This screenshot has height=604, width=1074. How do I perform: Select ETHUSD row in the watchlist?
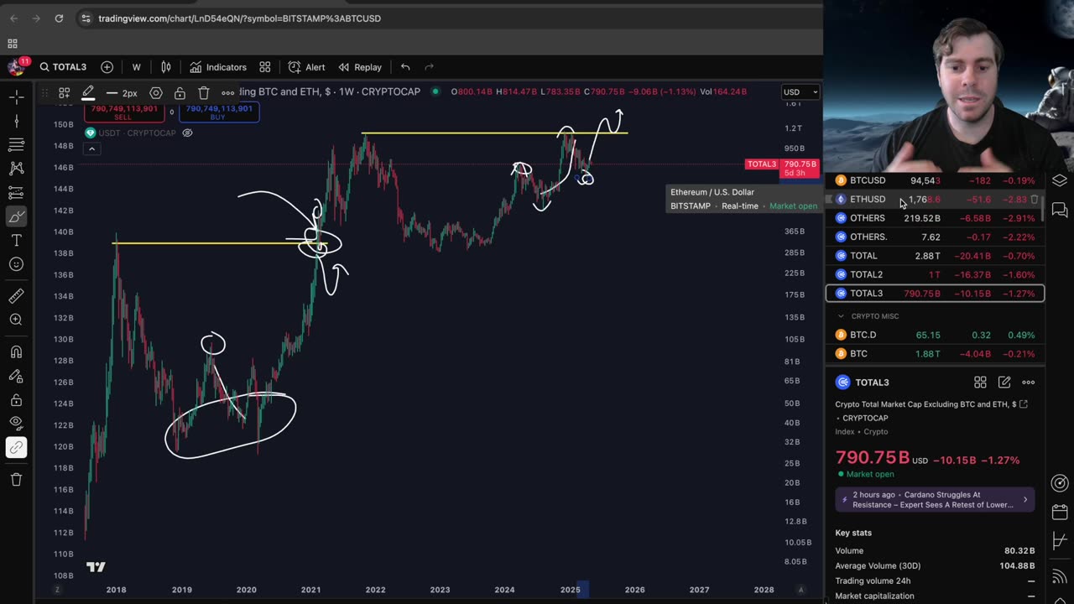tap(935, 200)
